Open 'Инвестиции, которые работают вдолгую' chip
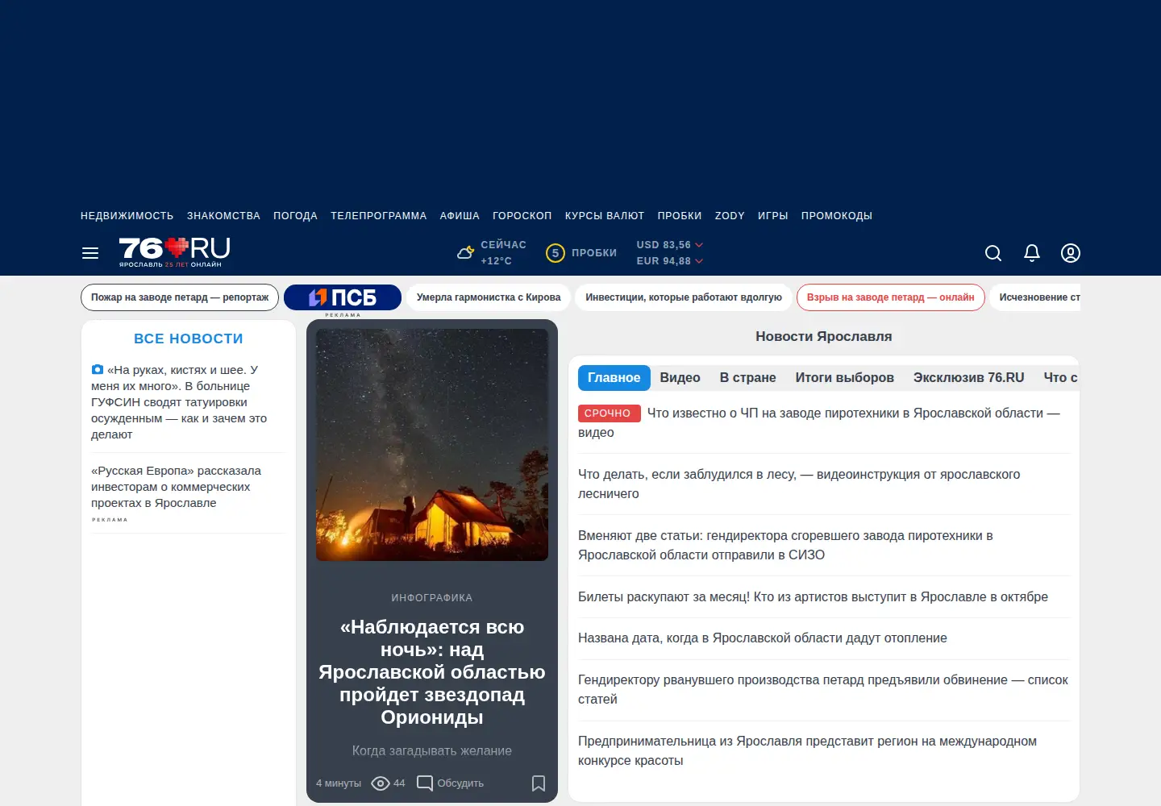Viewport: 1161px width, 806px height. tap(684, 297)
